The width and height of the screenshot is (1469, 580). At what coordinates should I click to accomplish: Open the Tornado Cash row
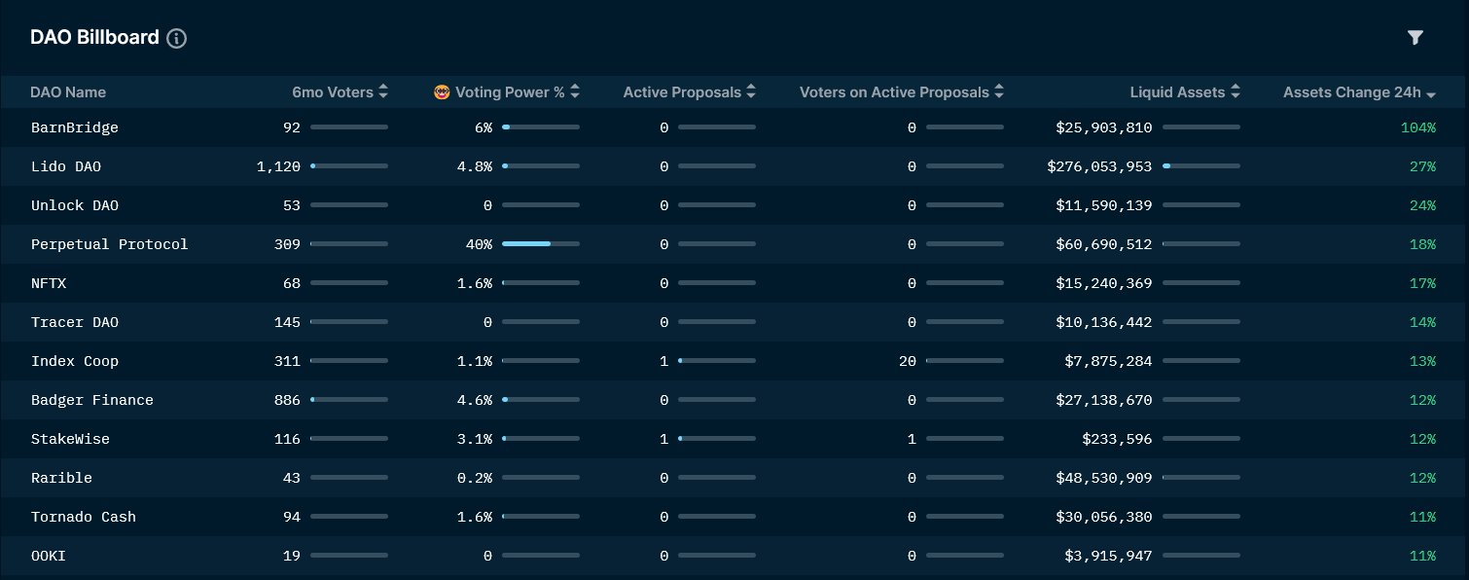click(x=734, y=517)
